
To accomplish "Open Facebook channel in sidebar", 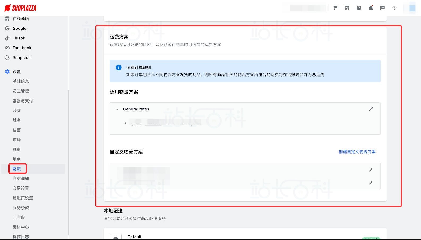I will 22,48.
